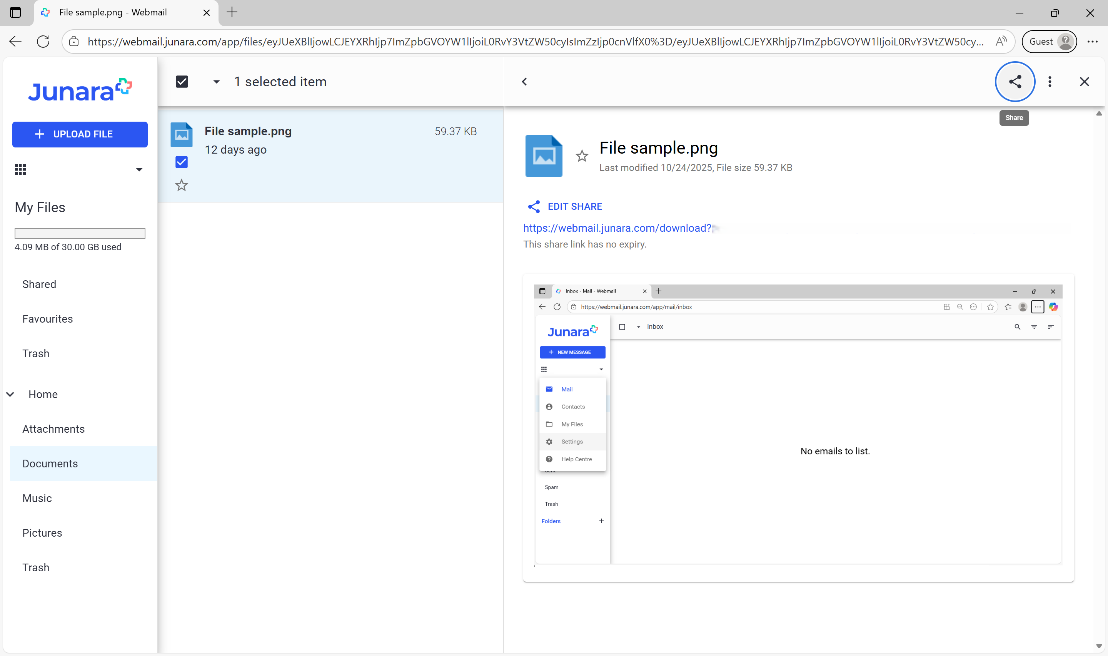Click the browser address bar URL
This screenshot has width=1108, height=656.
[535, 42]
